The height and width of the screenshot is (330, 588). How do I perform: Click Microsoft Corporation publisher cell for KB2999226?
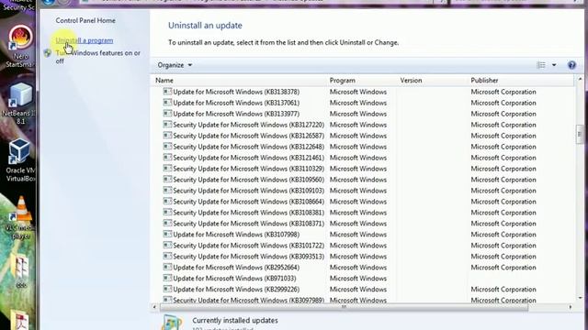point(503,289)
